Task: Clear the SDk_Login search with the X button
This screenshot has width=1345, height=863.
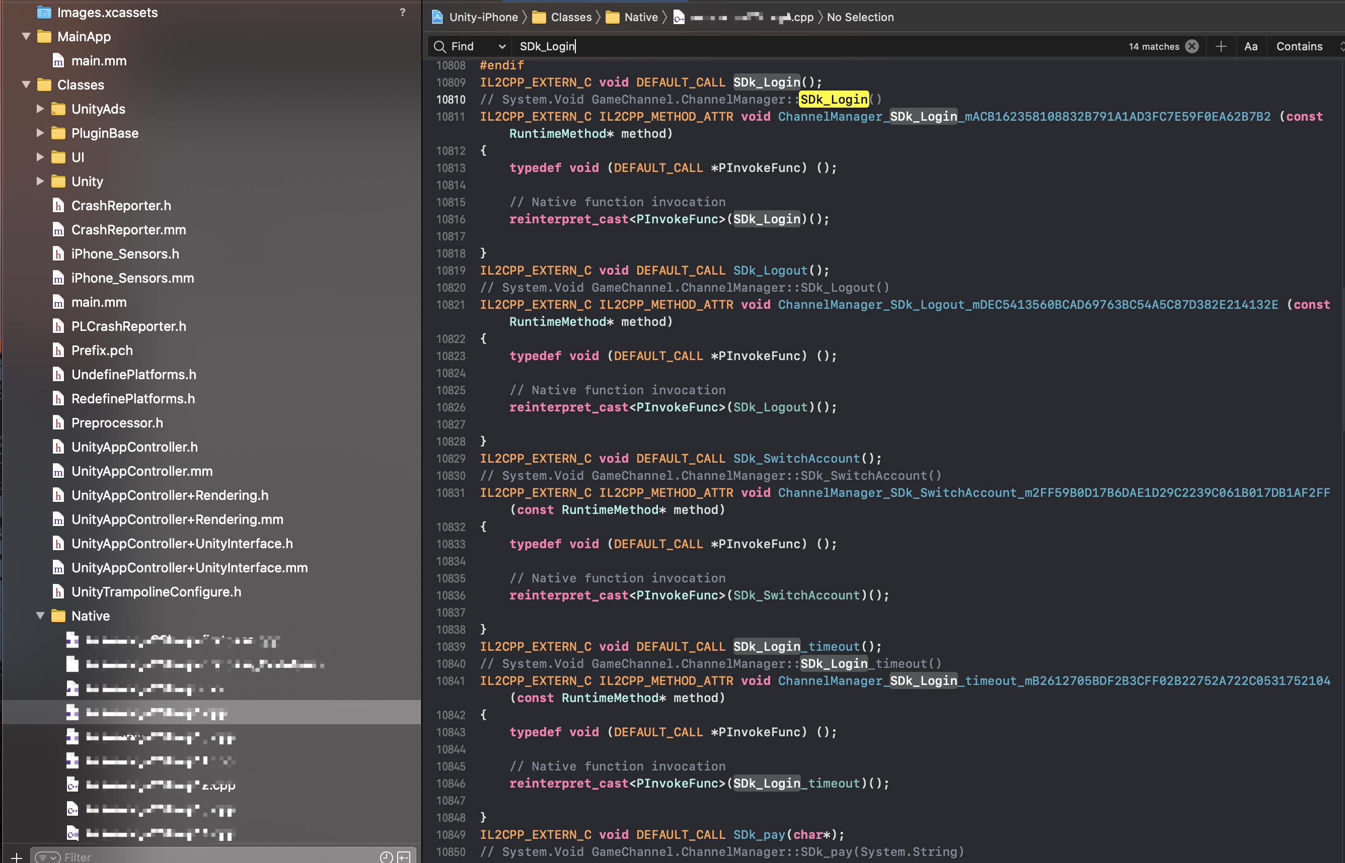Action: coord(1192,46)
